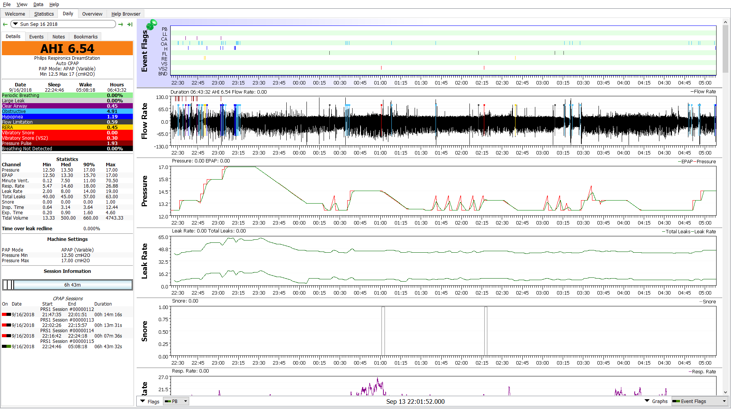Open the Help Browser tab
This screenshot has width=731, height=411.
[x=126, y=14]
